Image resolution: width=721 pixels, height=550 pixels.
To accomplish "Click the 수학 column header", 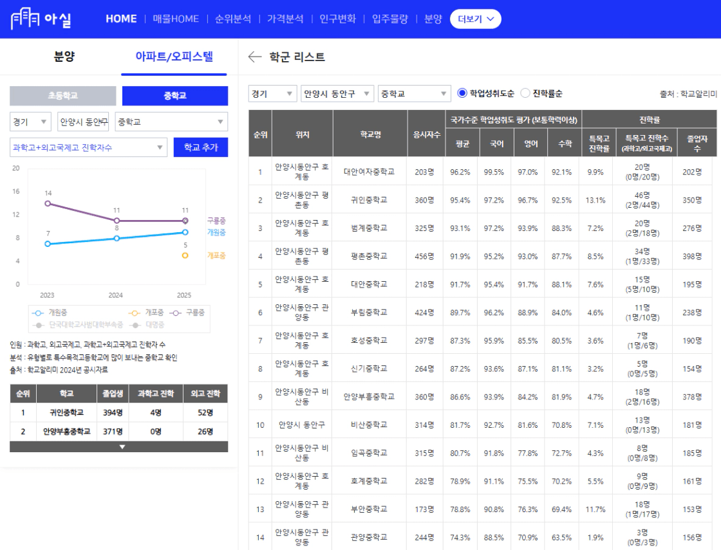I will [565, 144].
